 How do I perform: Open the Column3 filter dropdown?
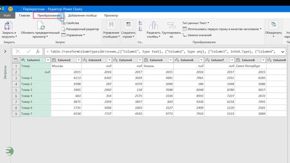point(109,60)
